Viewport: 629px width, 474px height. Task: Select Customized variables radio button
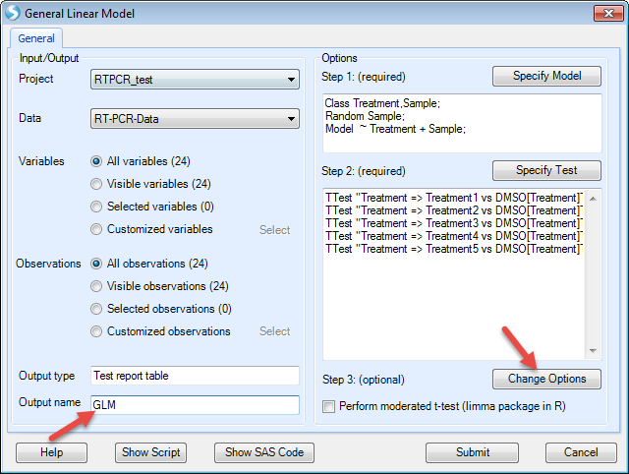[x=96, y=229]
